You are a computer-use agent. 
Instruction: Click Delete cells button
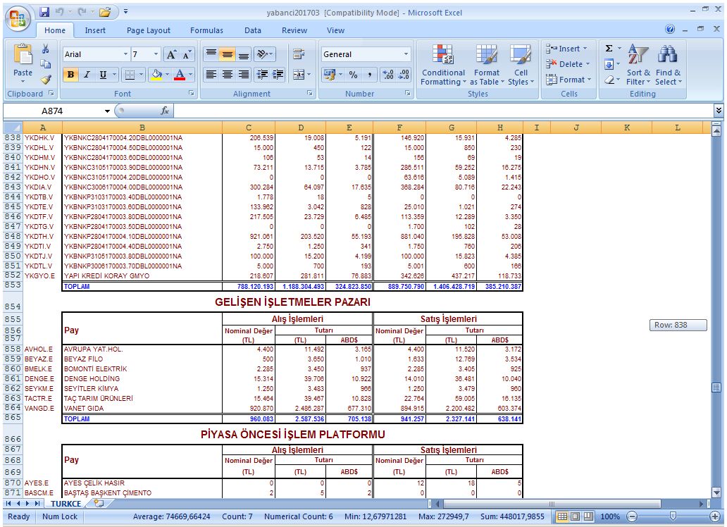[x=568, y=64]
